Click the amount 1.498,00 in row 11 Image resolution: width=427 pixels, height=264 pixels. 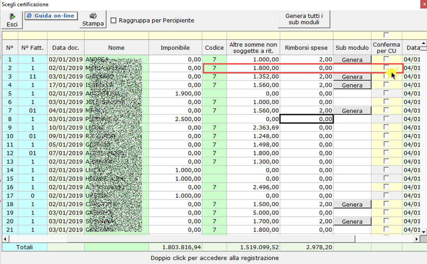coord(266,145)
